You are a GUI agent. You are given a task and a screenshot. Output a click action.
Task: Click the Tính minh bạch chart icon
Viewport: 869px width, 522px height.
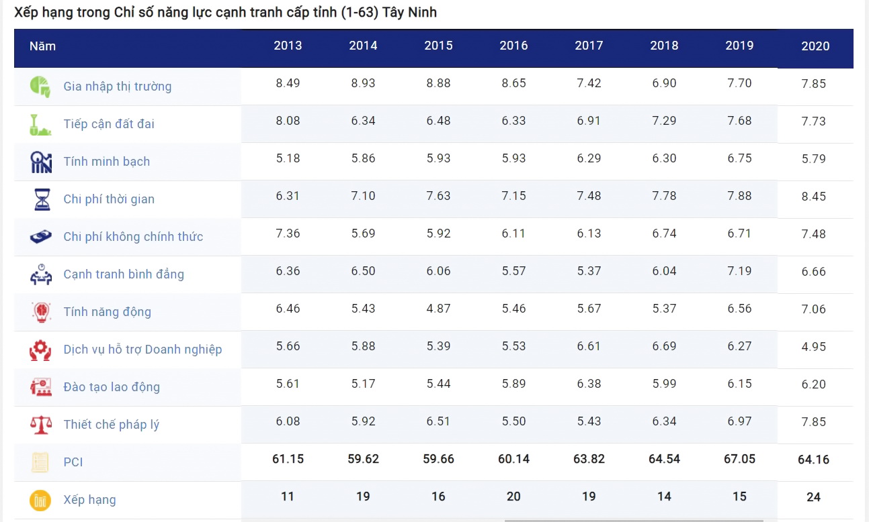click(x=40, y=162)
